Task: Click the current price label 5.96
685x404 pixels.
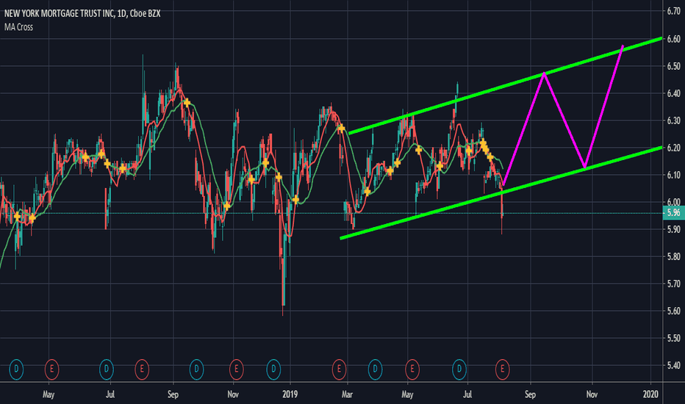Action: pyautogui.click(x=674, y=213)
